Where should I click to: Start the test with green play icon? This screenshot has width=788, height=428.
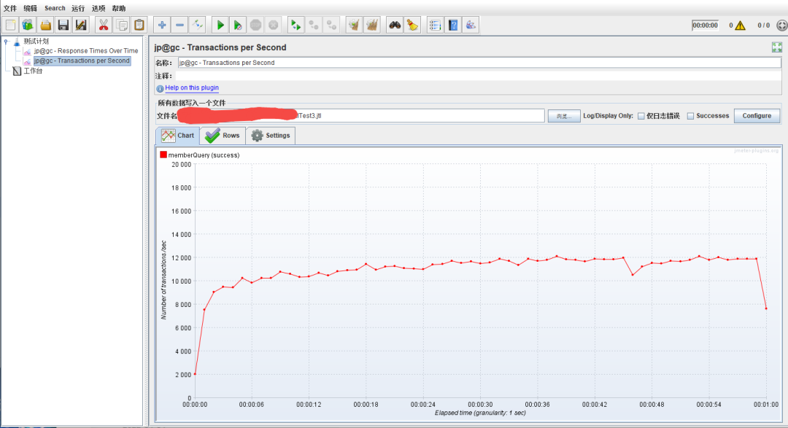(x=220, y=25)
